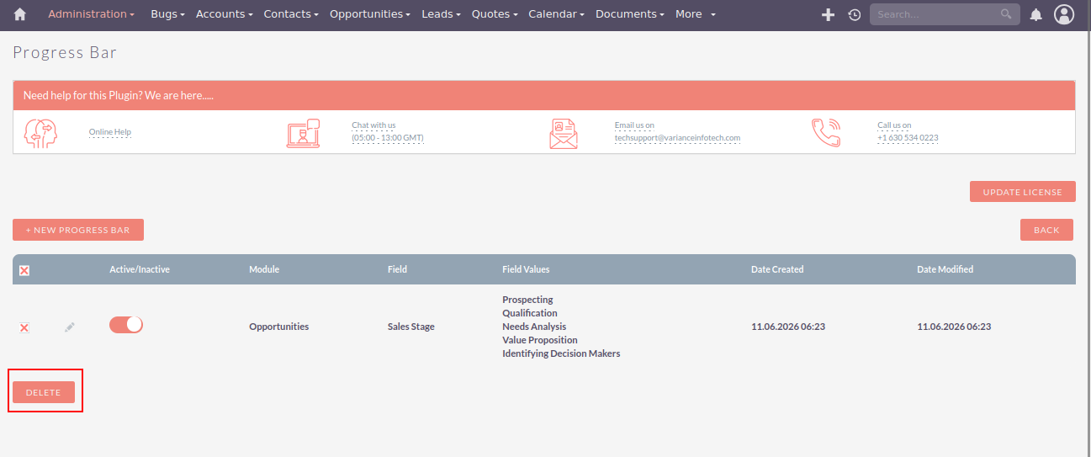Click the Back button
1091x457 pixels.
tap(1046, 230)
